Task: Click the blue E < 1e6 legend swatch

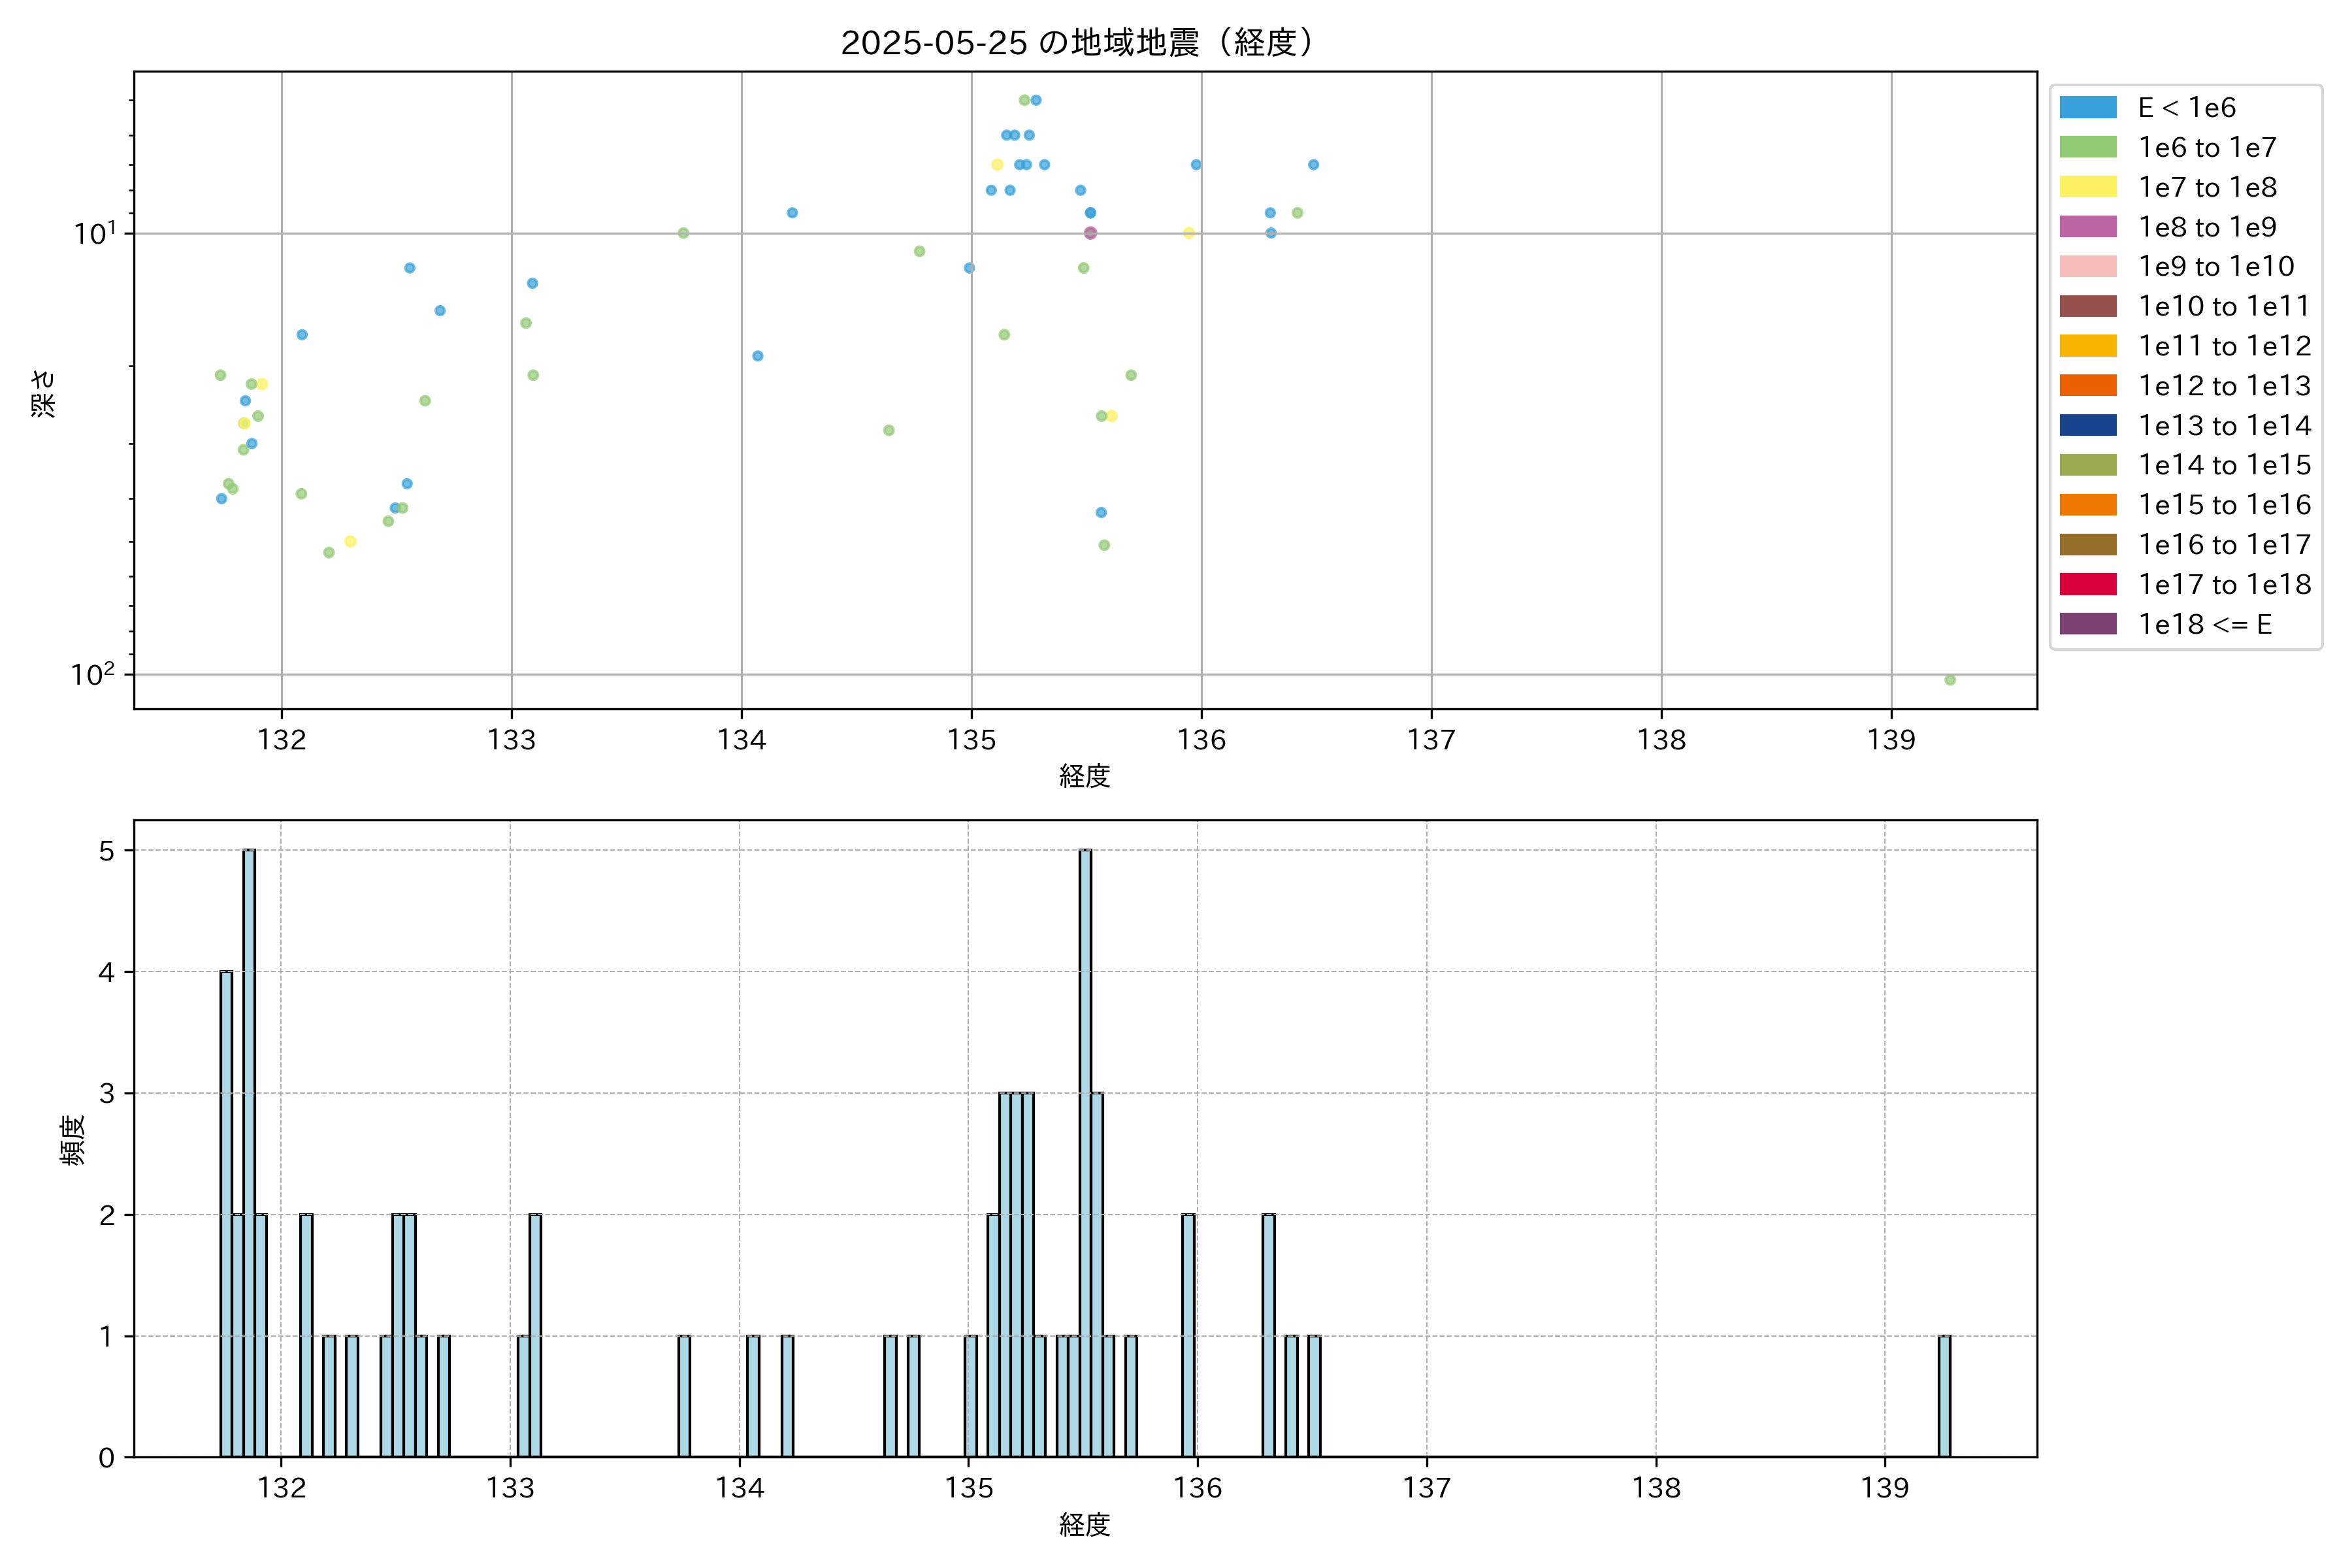Action: point(2087,108)
